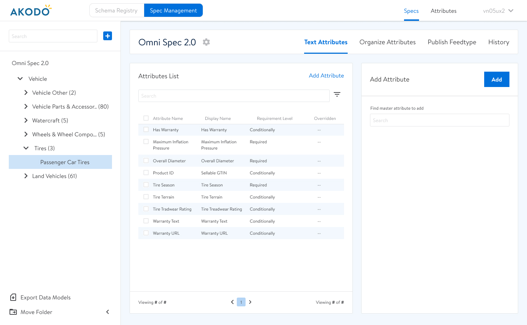
Task: Check the Tire Season row checkbox
Action: point(146,185)
